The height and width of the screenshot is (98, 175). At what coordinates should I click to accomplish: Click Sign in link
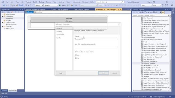(150, 2)
